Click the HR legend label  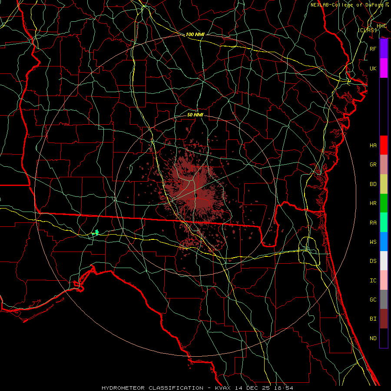point(373,203)
